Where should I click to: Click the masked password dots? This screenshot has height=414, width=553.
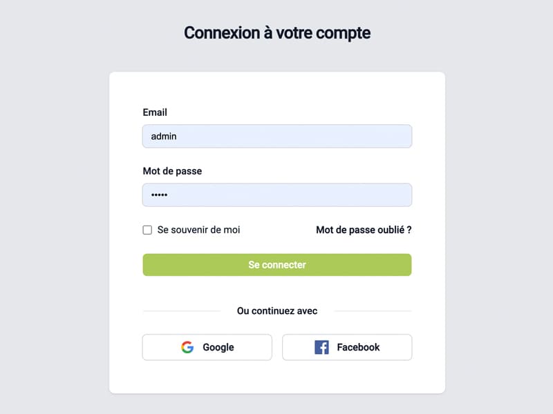[160, 195]
